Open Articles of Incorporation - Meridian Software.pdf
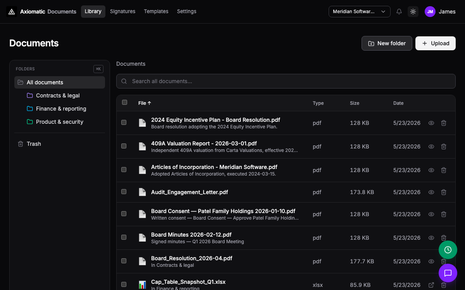 coord(214,167)
